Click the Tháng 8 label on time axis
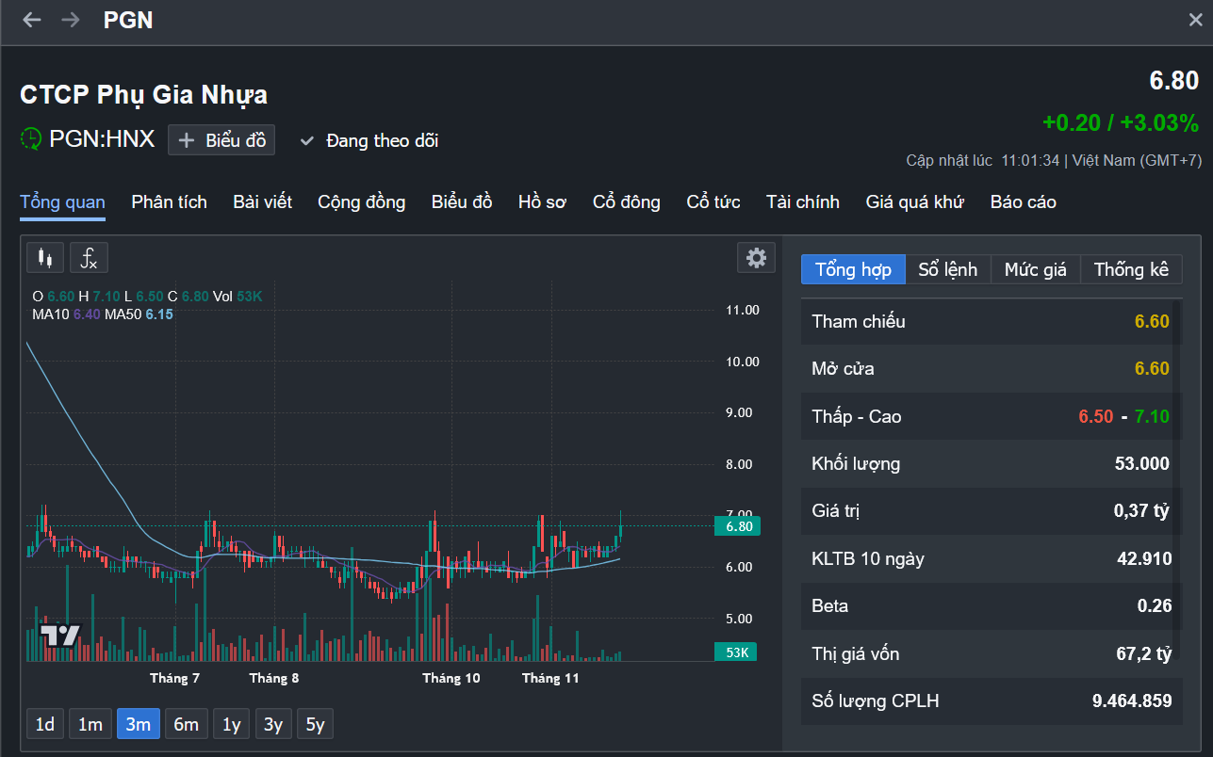 (274, 678)
